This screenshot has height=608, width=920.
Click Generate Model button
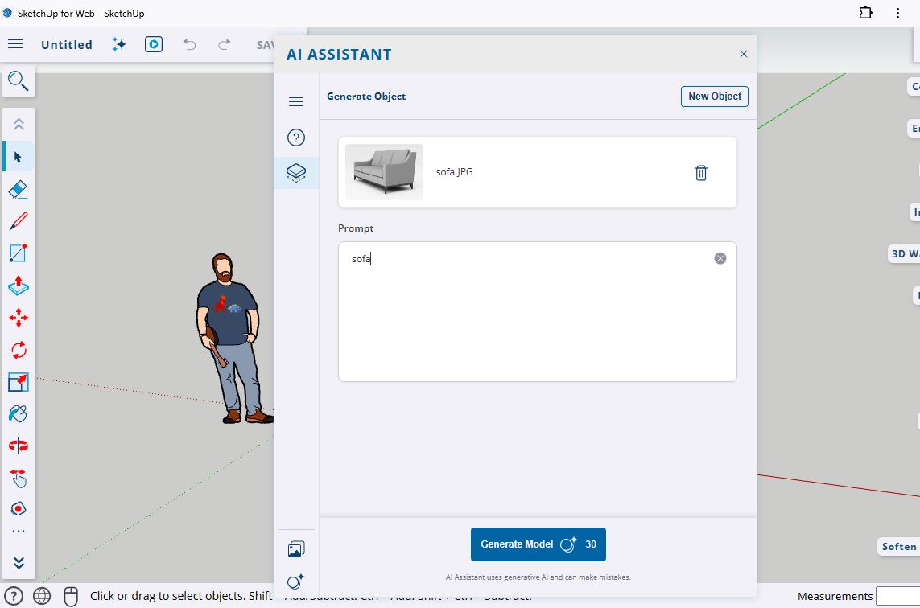[x=538, y=544]
